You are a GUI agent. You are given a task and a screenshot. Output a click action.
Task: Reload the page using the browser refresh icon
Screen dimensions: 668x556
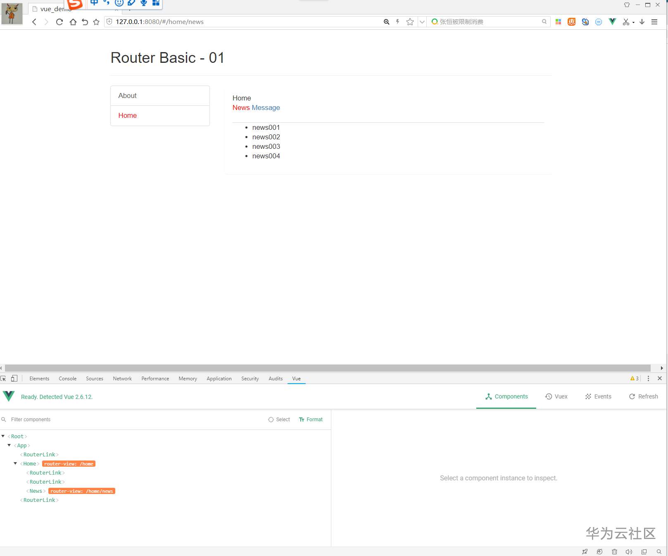pos(59,22)
